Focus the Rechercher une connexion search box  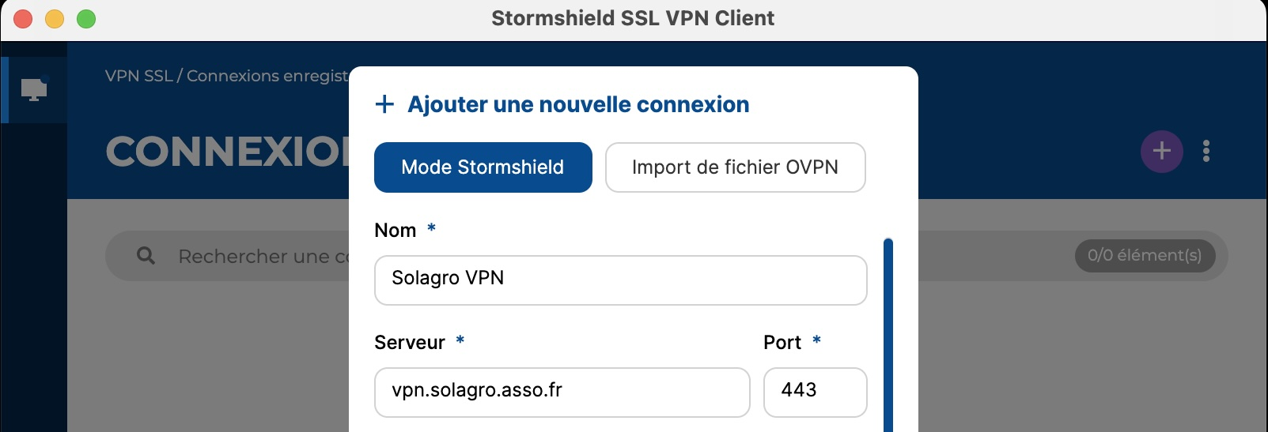[261, 257]
